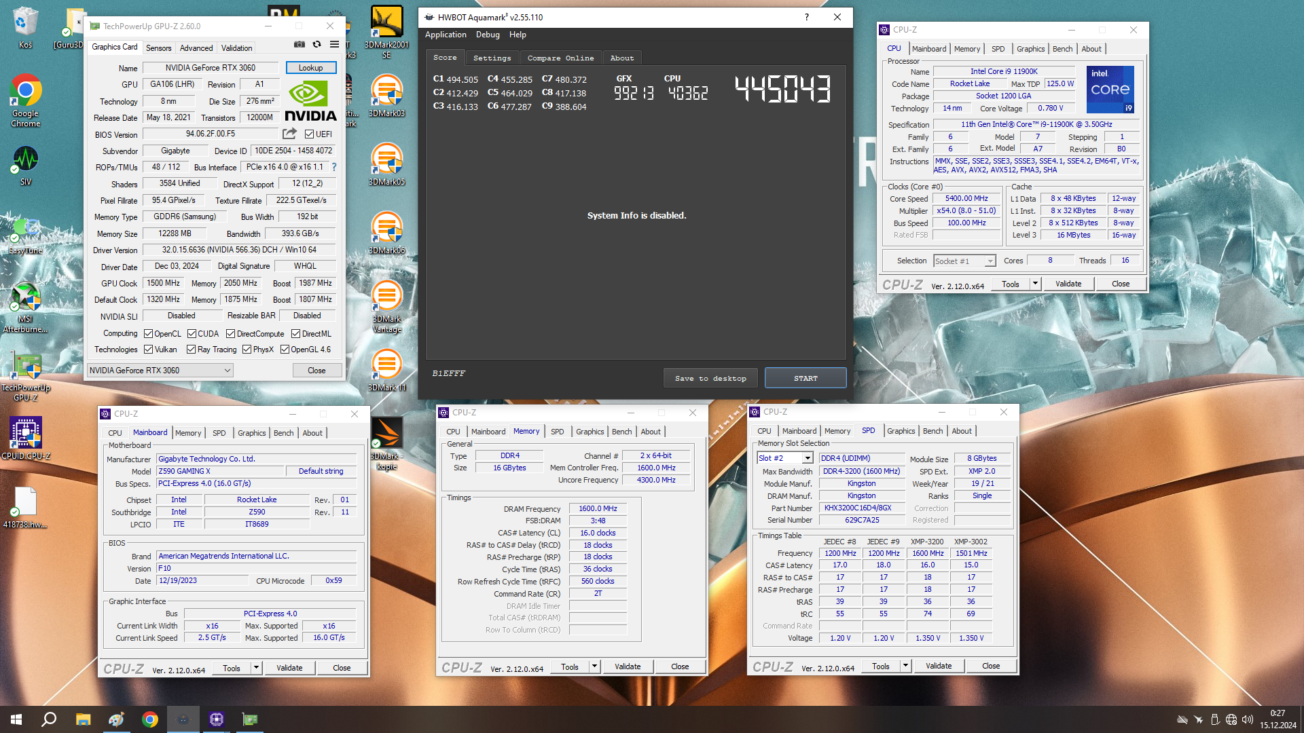Click system clock 0:27 in taskbar
The height and width of the screenshot is (733, 1304).
point(1278,713)
